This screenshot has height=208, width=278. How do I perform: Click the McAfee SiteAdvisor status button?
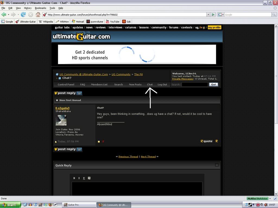tap(257, 199)
